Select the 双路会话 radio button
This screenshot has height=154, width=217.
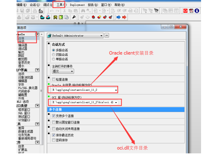[x=54, y=55]
